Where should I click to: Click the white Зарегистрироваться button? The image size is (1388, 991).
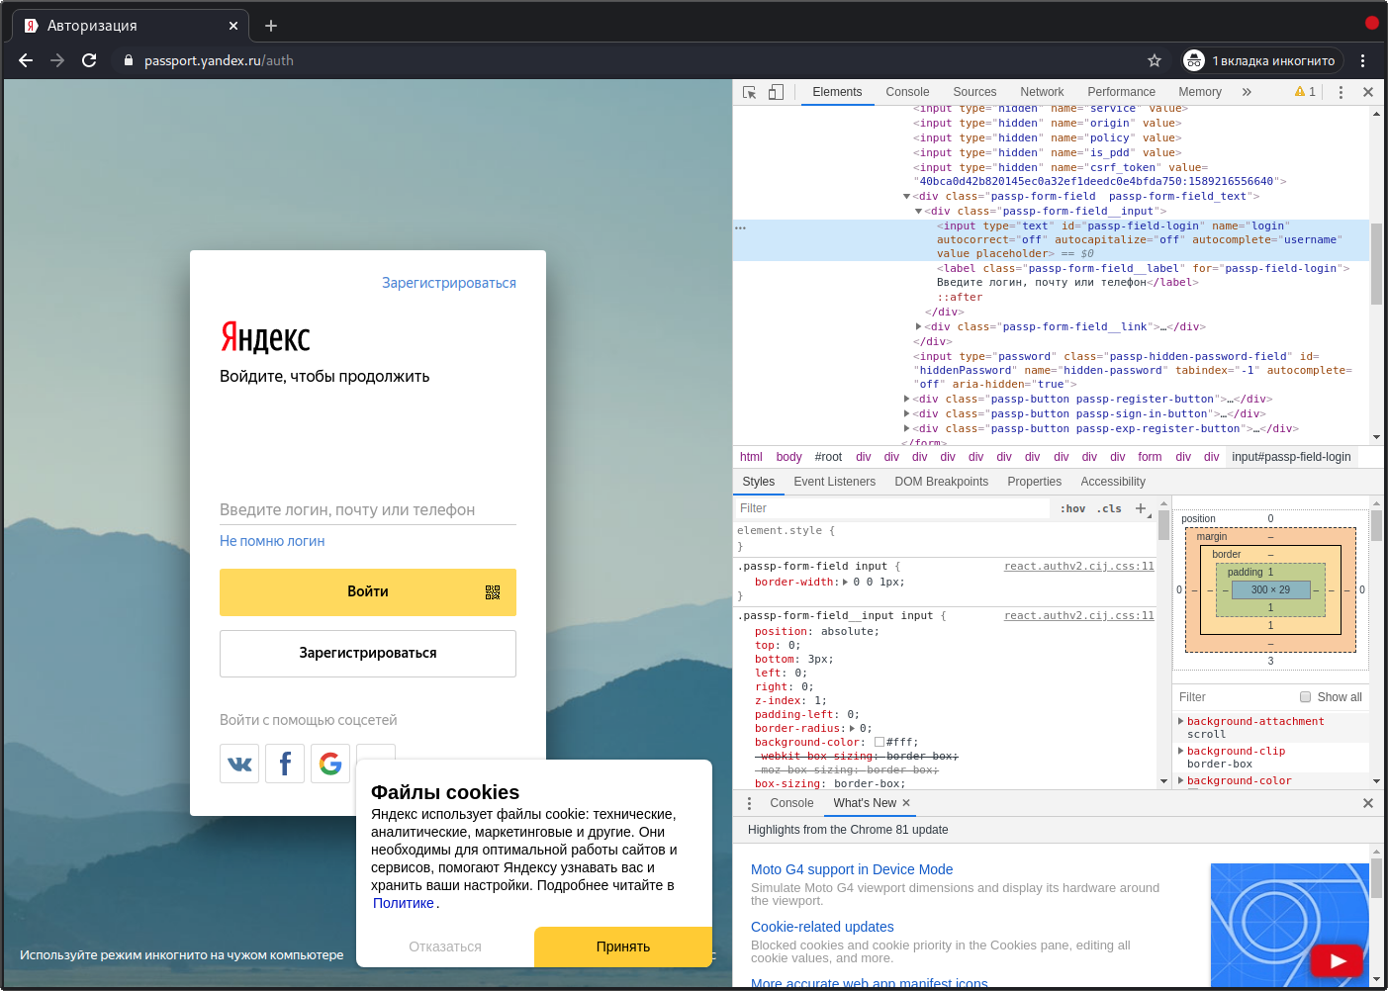(x=368, y=654)
